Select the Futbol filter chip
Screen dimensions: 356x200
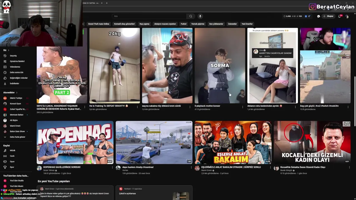pyautogui.click(x=184, y=24)
